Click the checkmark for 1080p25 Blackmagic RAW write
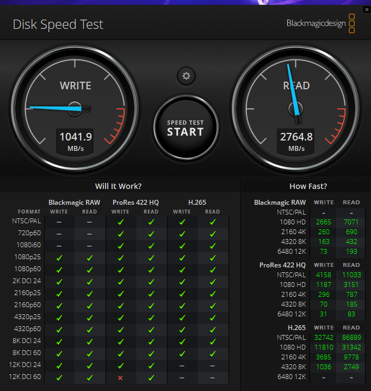This screenshot has width=371, height=391. [59, 258]
